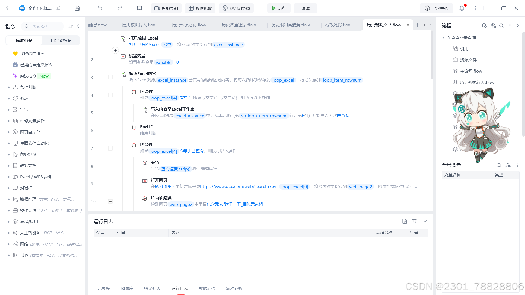Image resolution: width=525 pixels, height=295 pixels.
Task: Open 主流程.flow in flow tree
Action: 471,71
